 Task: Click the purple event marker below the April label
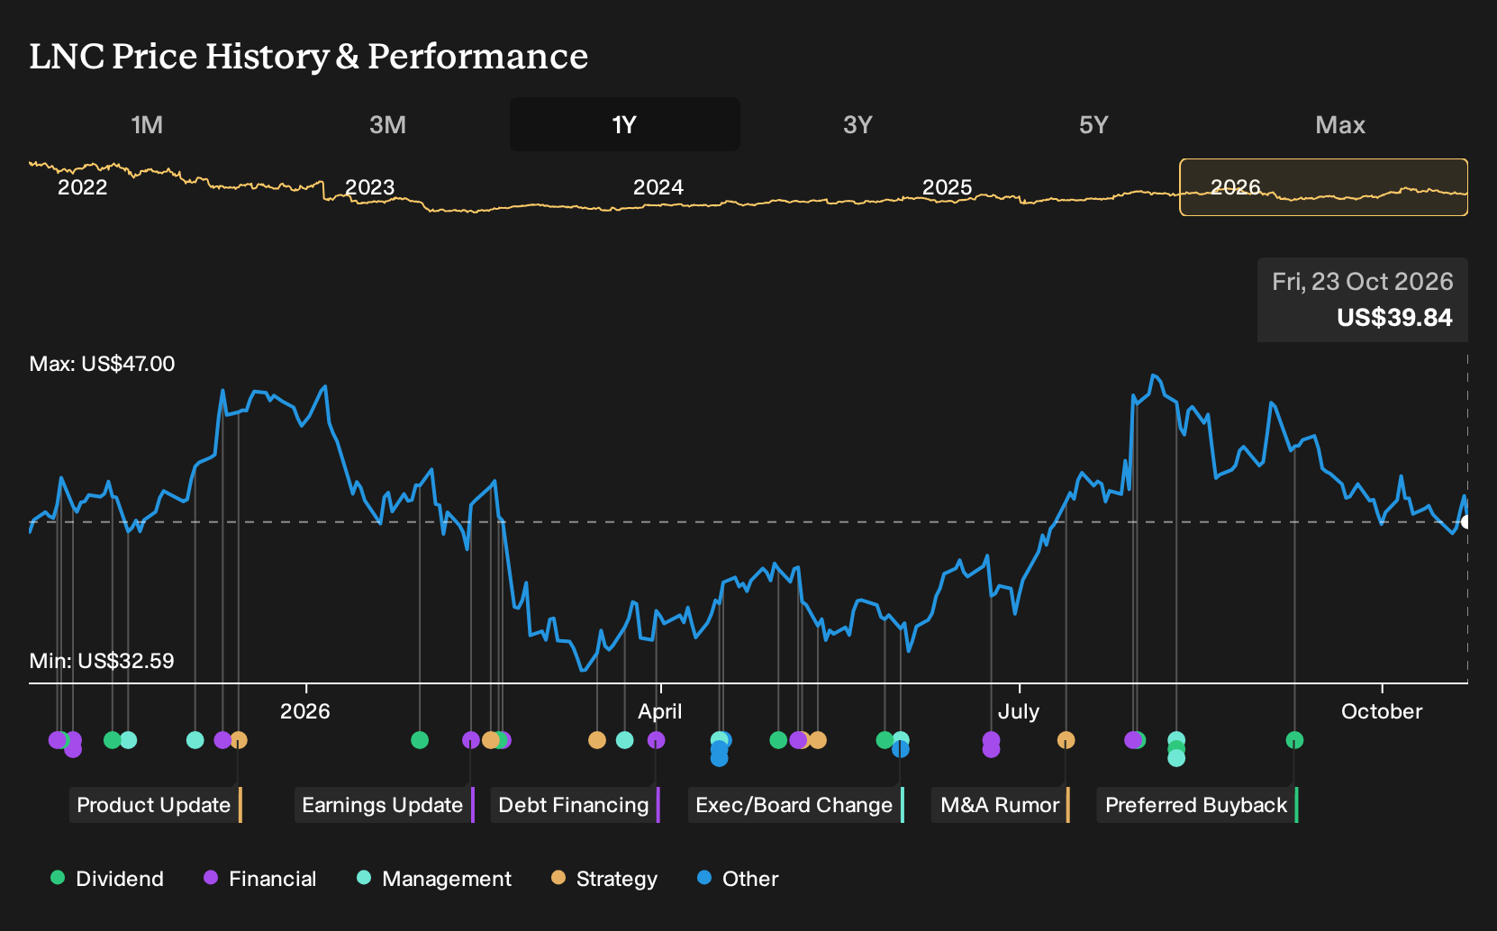pos(657,740)
